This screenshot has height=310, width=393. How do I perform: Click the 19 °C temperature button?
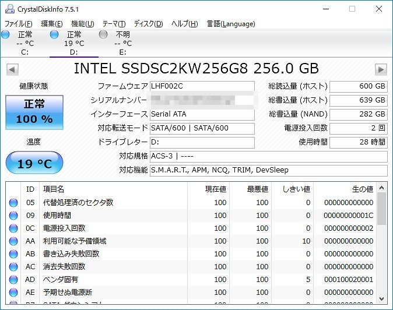pos(34,163)
